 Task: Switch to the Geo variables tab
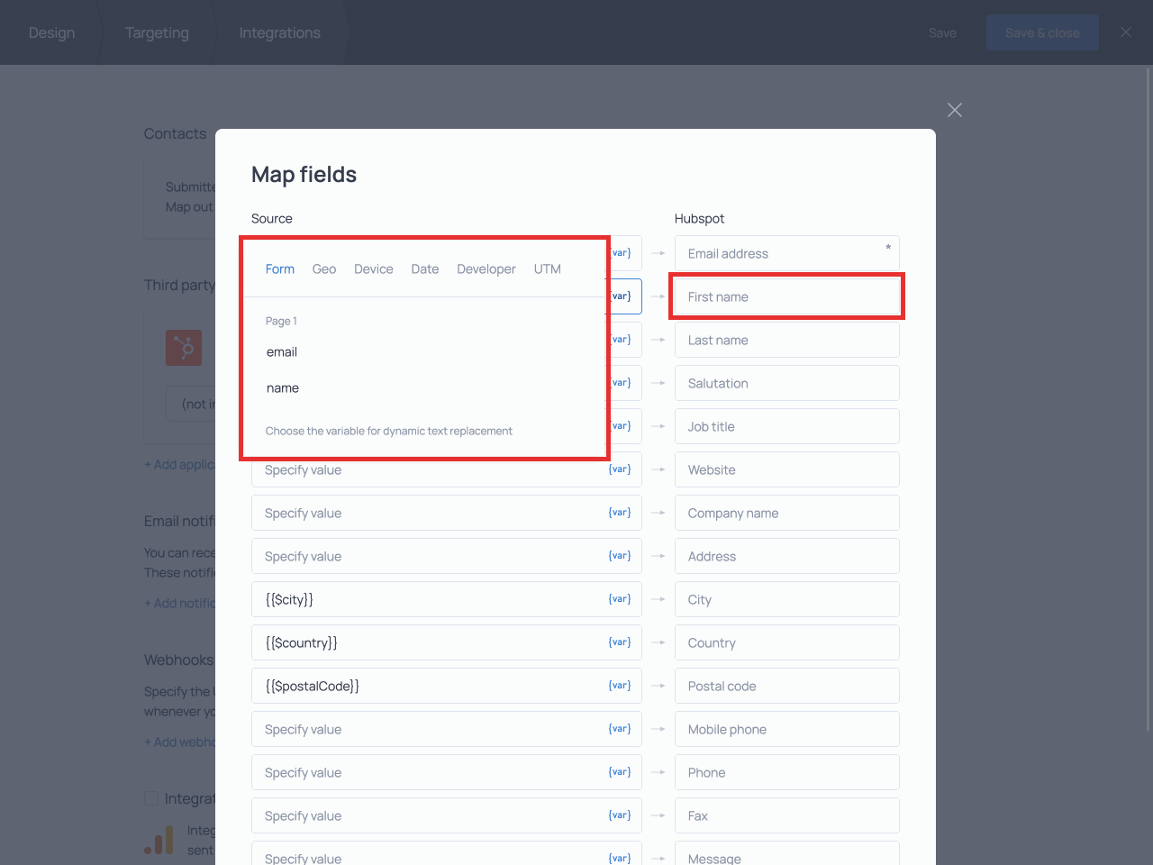[324, 269]
